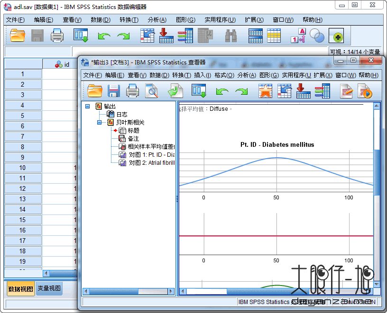Open 图形 menu in Data Editor
The width and height of the screenshot is (387, 313).
click(x=185, y=20)
